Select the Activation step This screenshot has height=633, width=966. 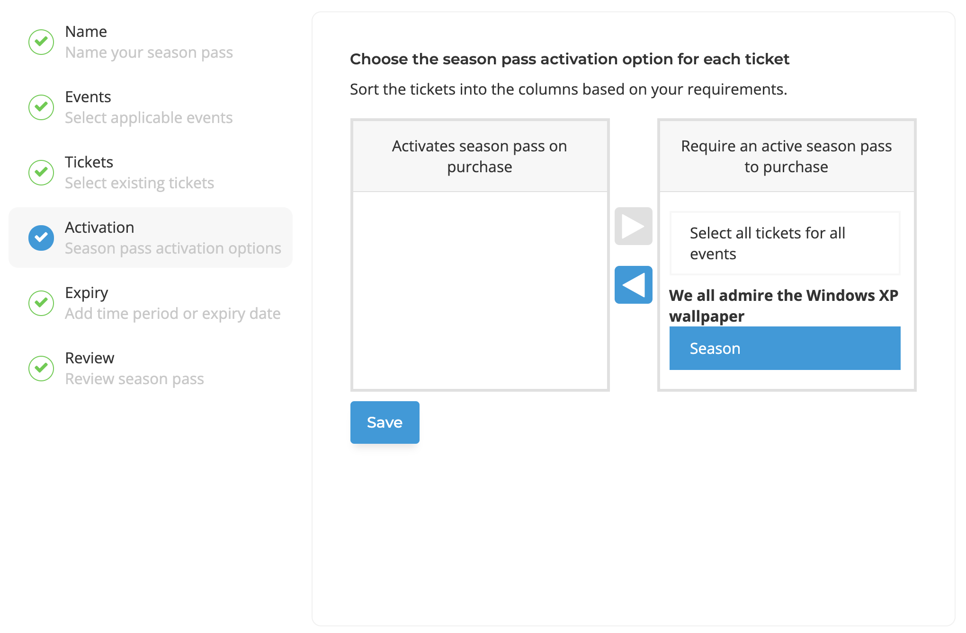[151, 237]
